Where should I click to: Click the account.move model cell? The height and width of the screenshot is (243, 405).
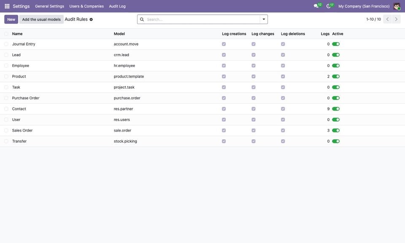coord(126,44)
